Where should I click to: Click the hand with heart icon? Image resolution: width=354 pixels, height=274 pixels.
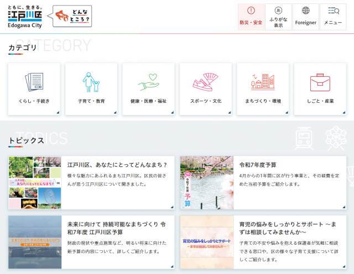149,82
